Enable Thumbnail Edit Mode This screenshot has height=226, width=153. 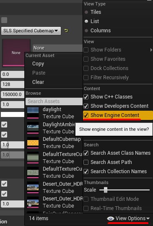click(86, 199)
